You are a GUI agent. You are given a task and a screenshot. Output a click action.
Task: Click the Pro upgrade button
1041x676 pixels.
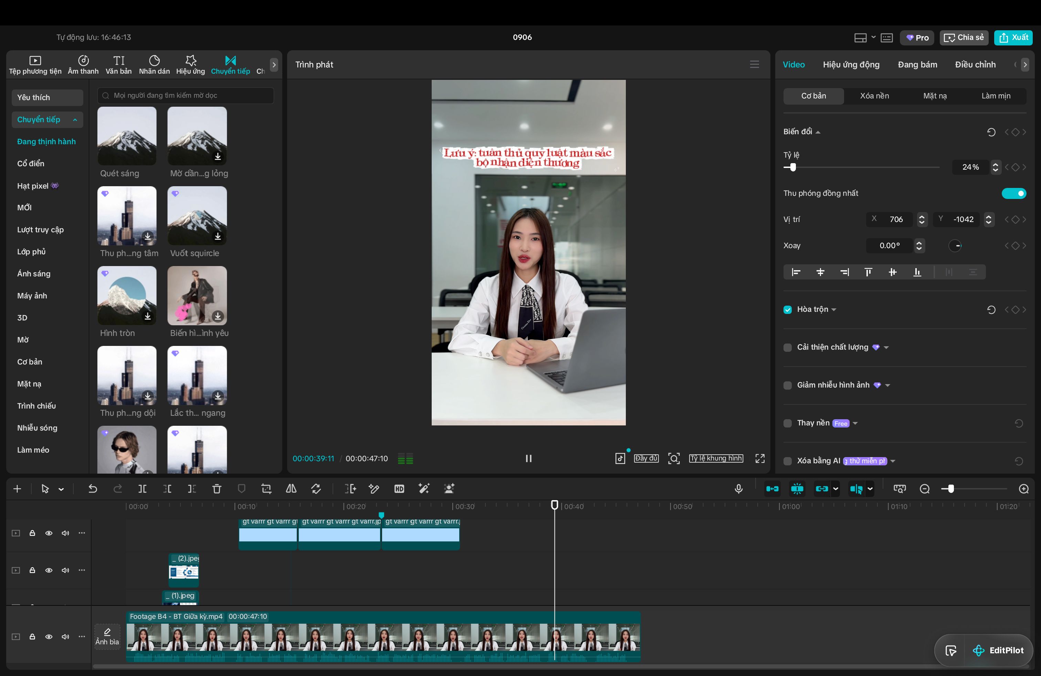(917, 38)
